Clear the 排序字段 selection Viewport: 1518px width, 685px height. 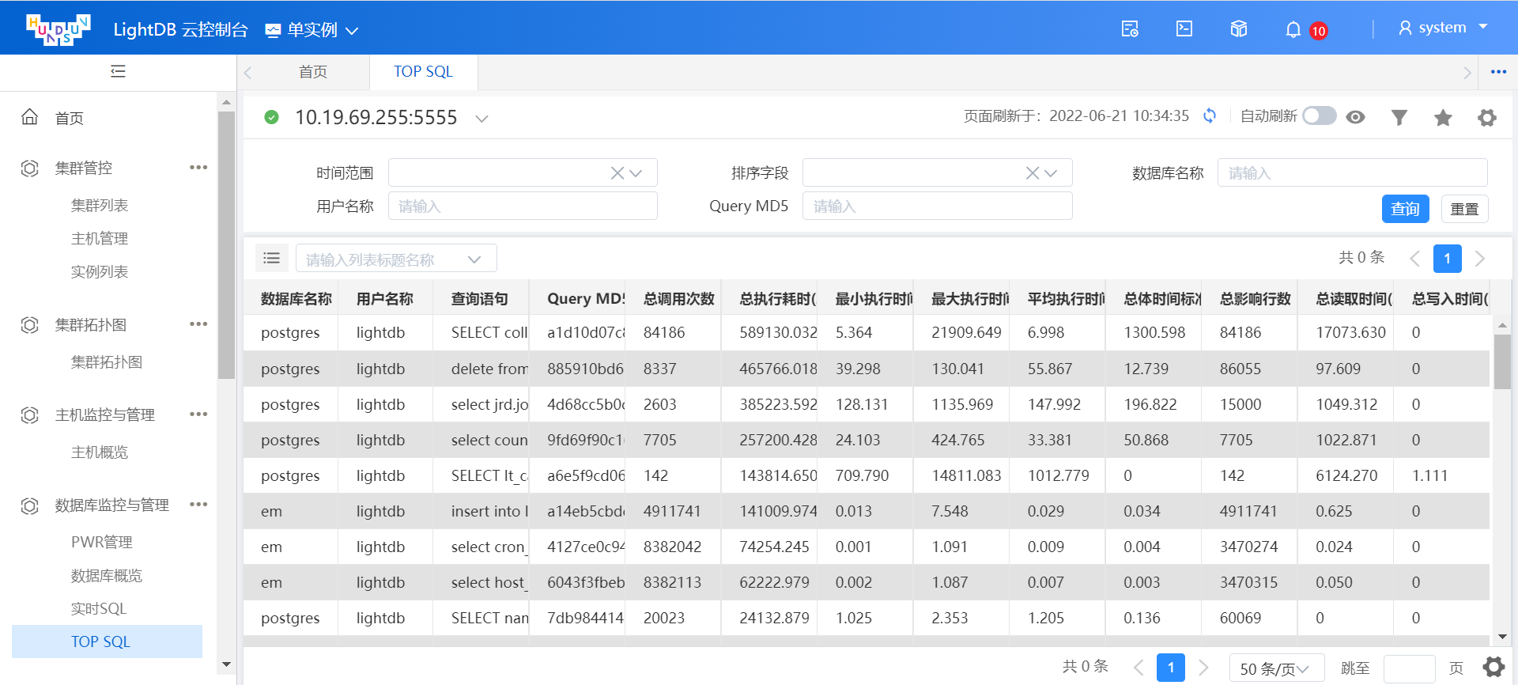tap(1032, 172)
